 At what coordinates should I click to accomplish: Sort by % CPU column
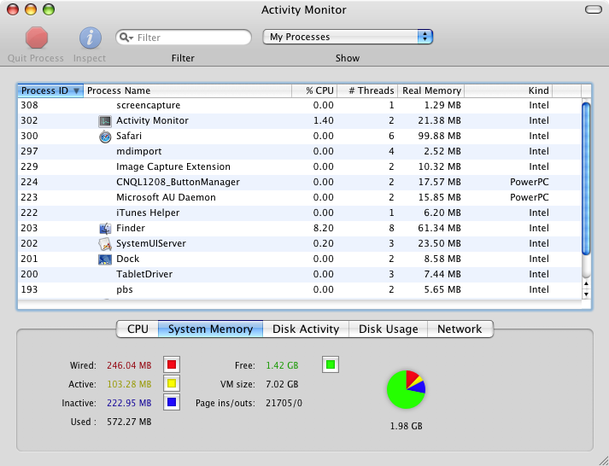(x=314, y=90)
